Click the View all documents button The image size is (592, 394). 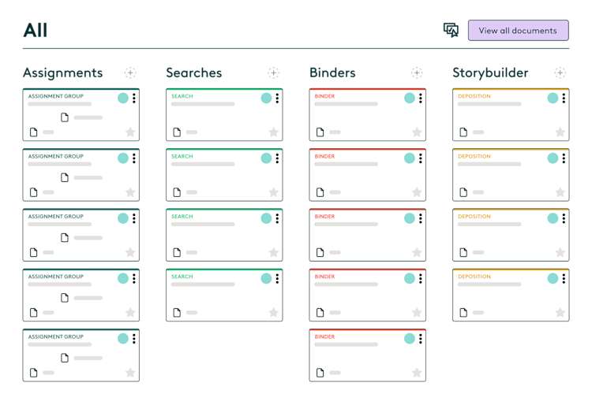click(518, 31)
